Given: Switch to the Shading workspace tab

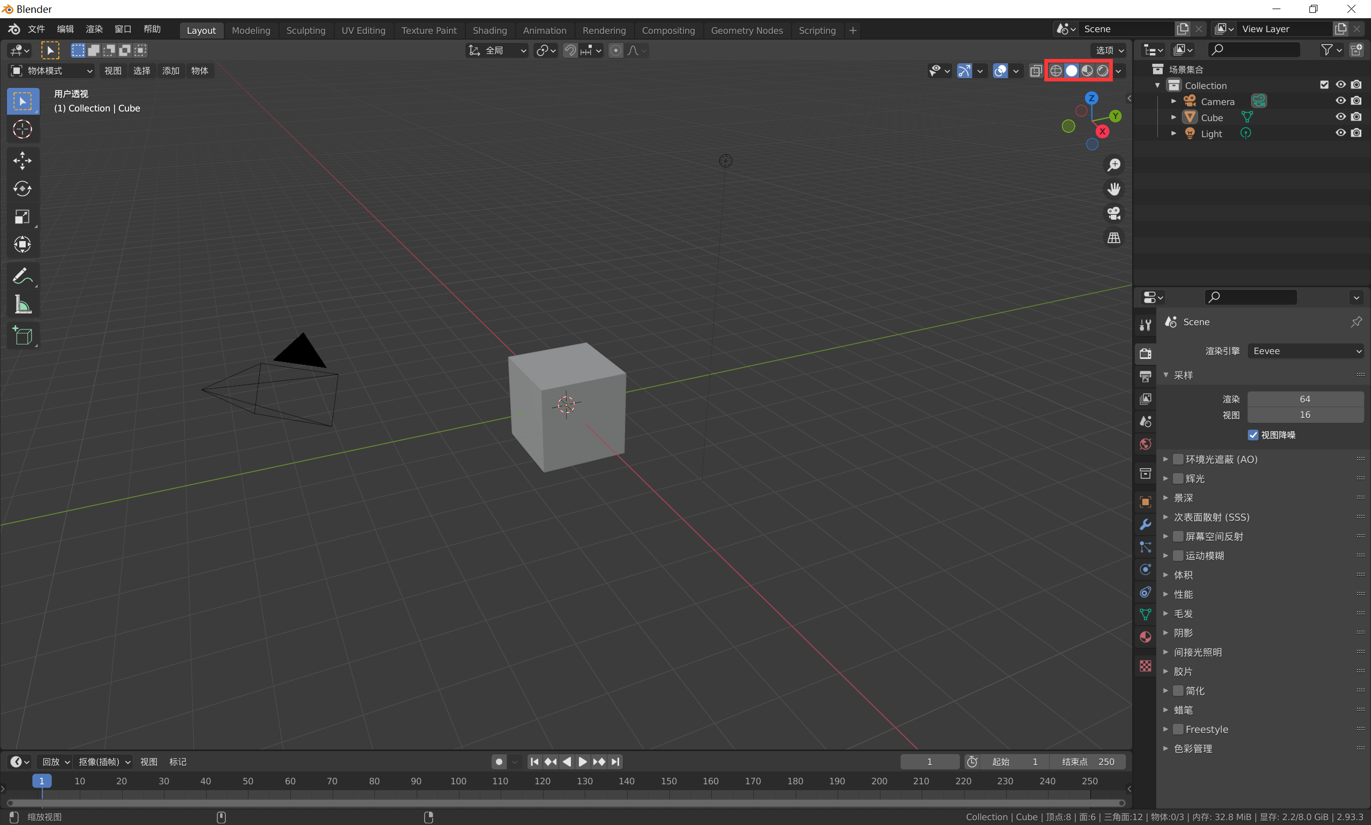Looking at the screenshot, I should tap(489, 30).
